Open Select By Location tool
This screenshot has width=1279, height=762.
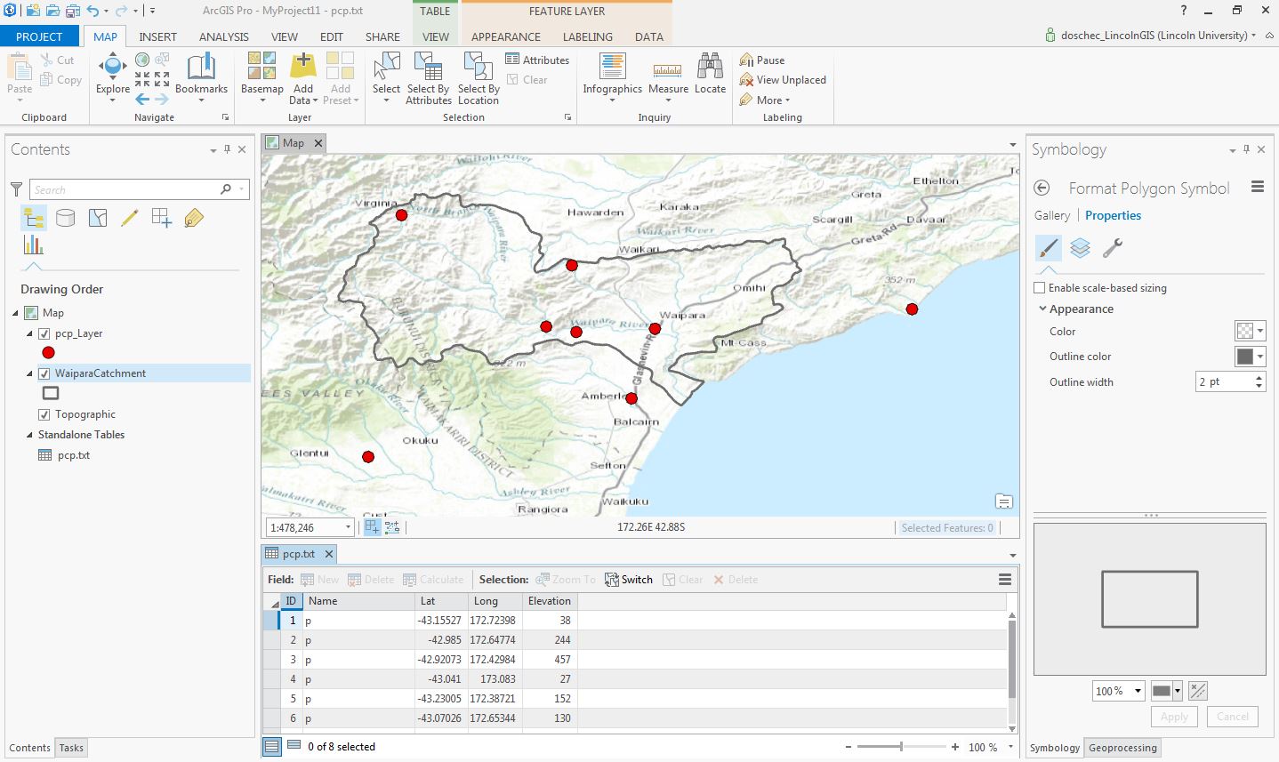[x=479, y=78]
